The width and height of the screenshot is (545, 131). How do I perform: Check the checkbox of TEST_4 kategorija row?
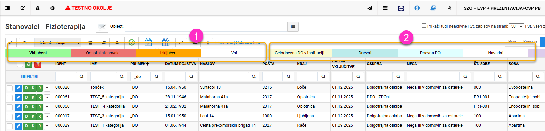9,107
